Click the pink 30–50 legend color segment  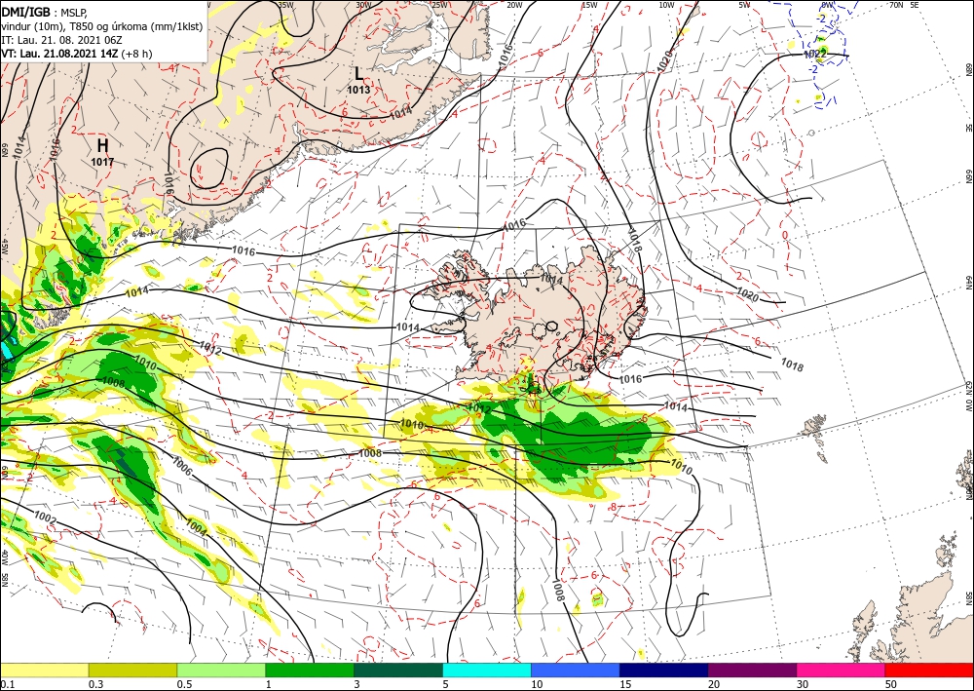pyautogui.click(x=842, y=670)
